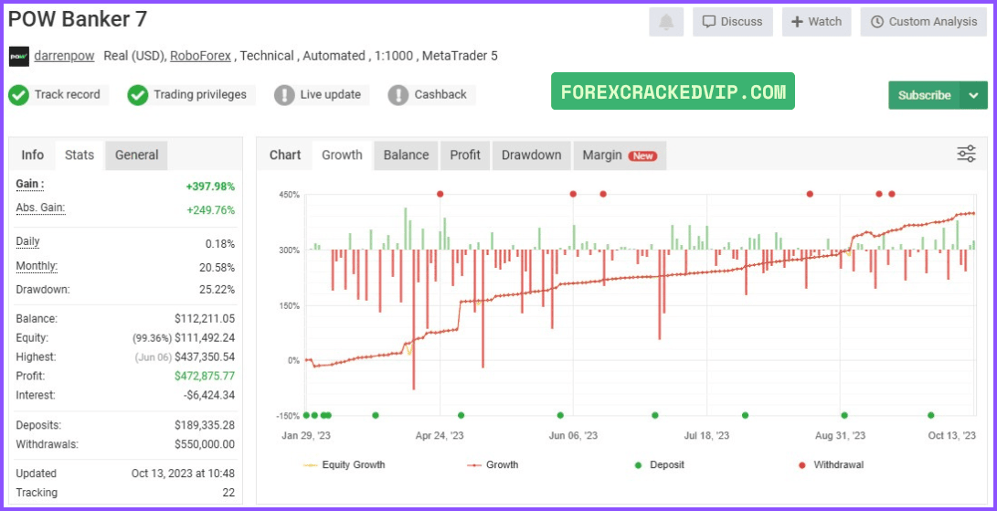Screen dimensions: 997x511
Task: Select the Profit chart tab
Action: pos(465,155)
